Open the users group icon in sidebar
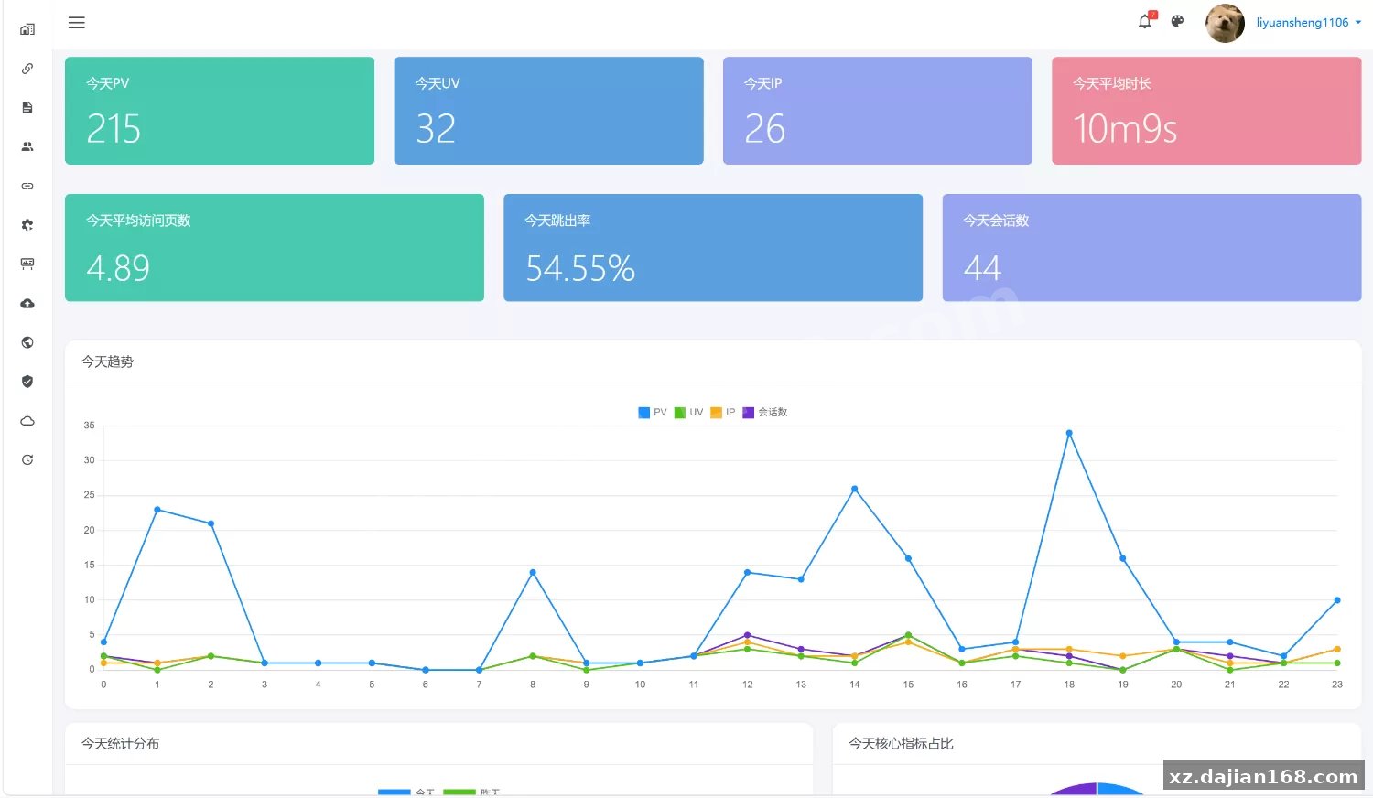This screenshot has height=798, width=1373. tap(27, 146)
